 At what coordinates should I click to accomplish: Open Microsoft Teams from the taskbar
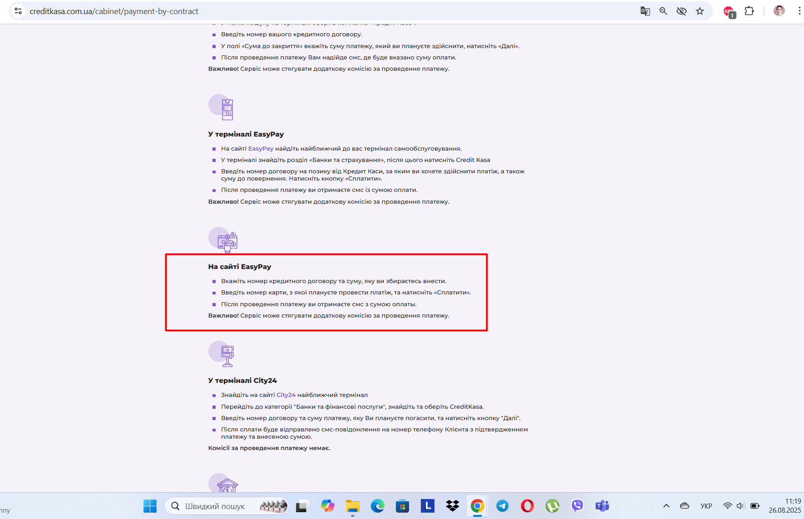(602, 506)
